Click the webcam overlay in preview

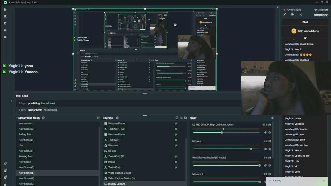tap(197, 47)
